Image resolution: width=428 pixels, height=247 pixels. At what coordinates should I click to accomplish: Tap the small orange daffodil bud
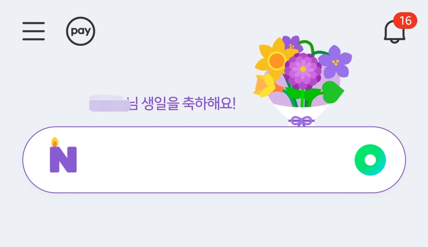(265, 85)
